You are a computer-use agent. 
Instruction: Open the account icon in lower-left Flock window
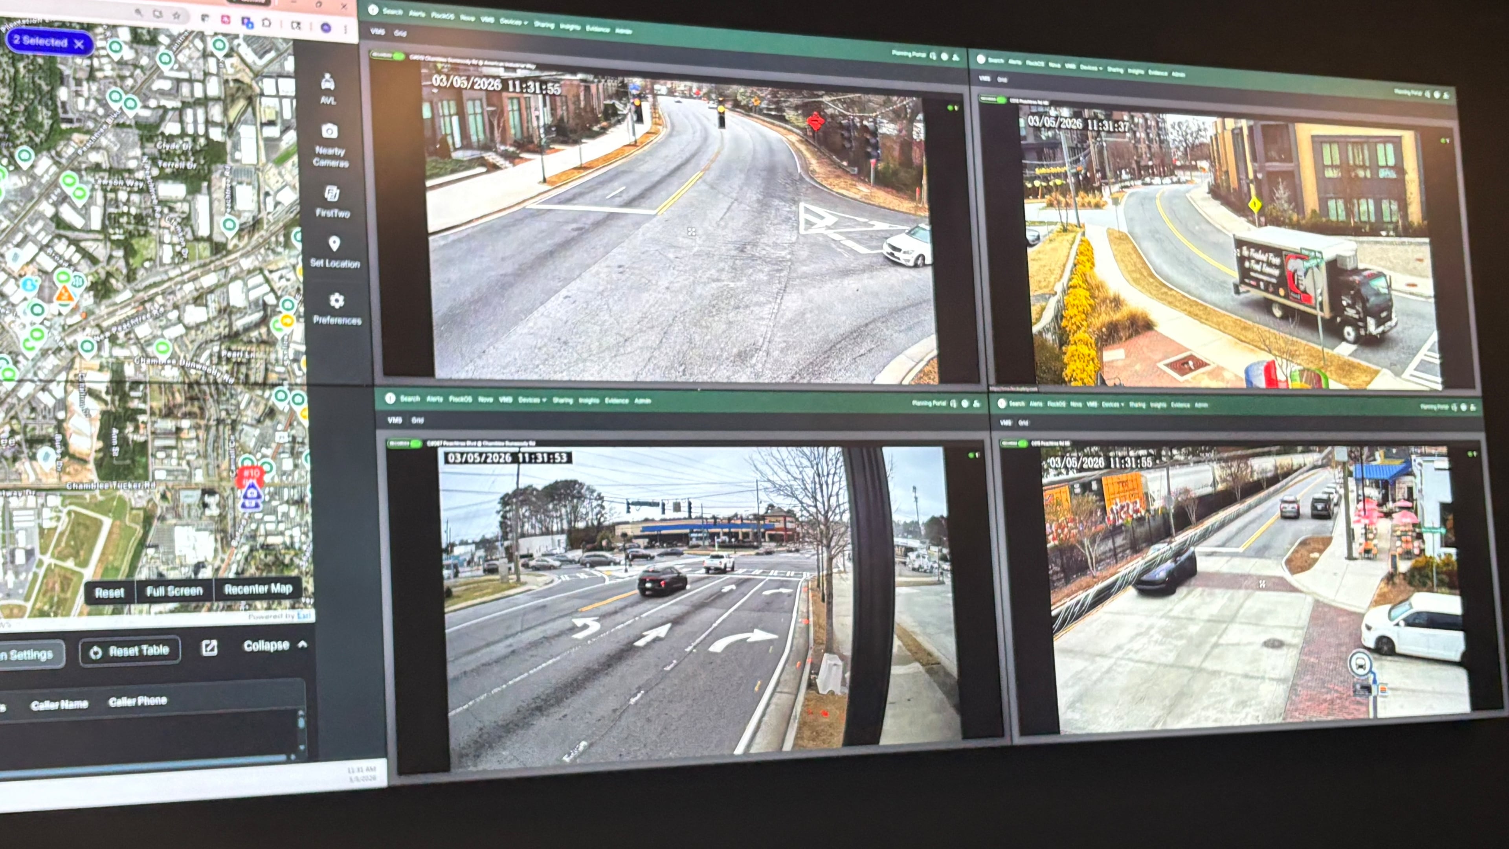click(977, 404)
